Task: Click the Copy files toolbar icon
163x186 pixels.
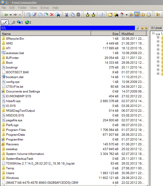Action: (x=40, y=15)
